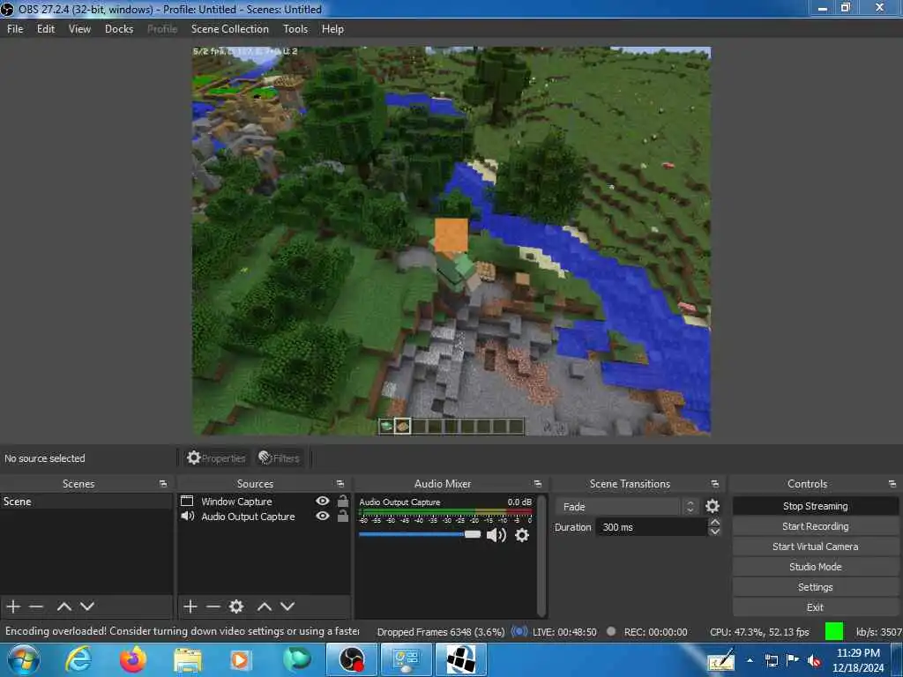Decrease the transition duration stepper
Screen dimensions: 903x677
point(714,532)
